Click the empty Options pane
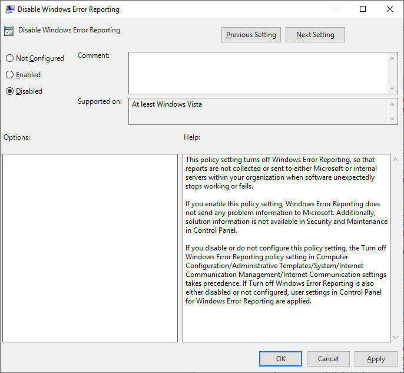Screen dimensions: 404x373 pyautogui.click(x=90, y=248)
